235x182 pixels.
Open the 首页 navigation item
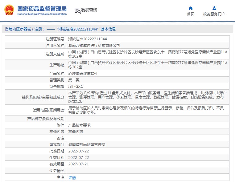pyautogui.click(x=191, y=14)
